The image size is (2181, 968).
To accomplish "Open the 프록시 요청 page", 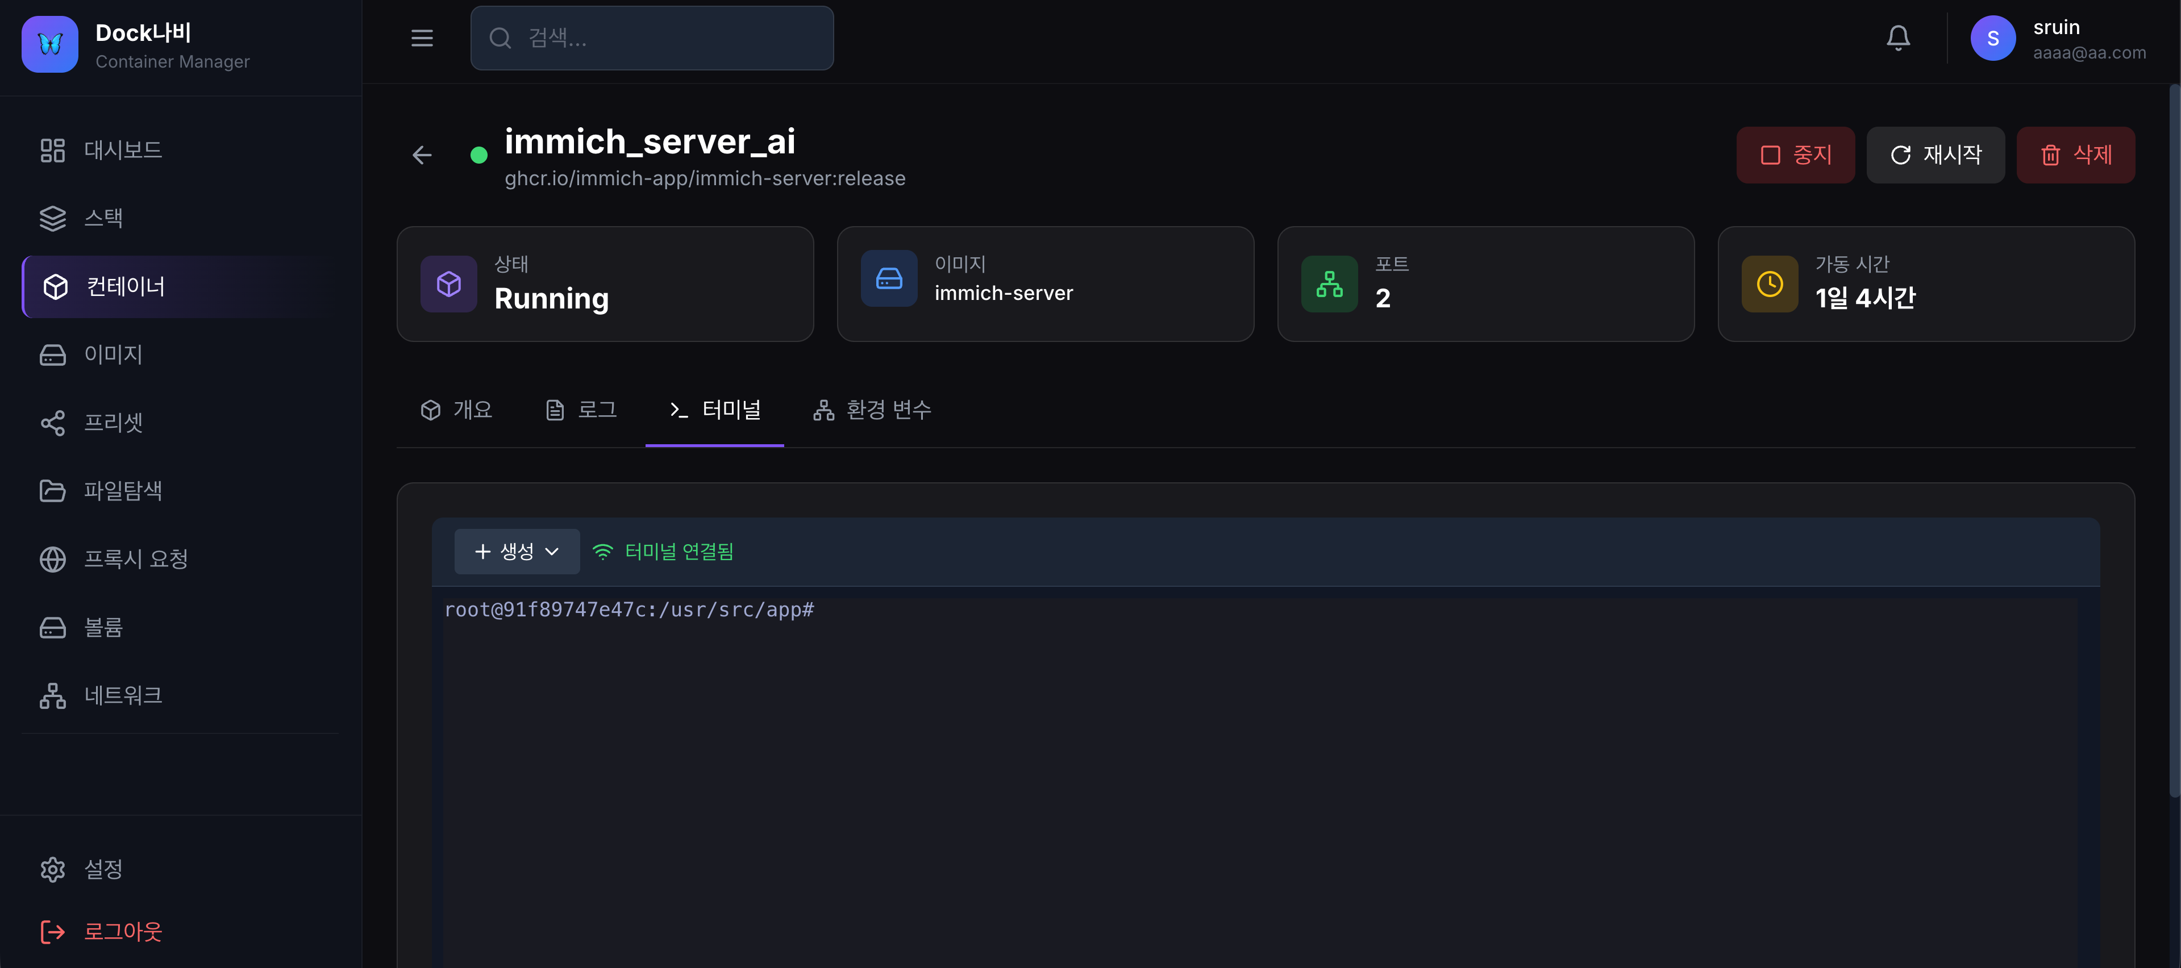I will point(135,560).
